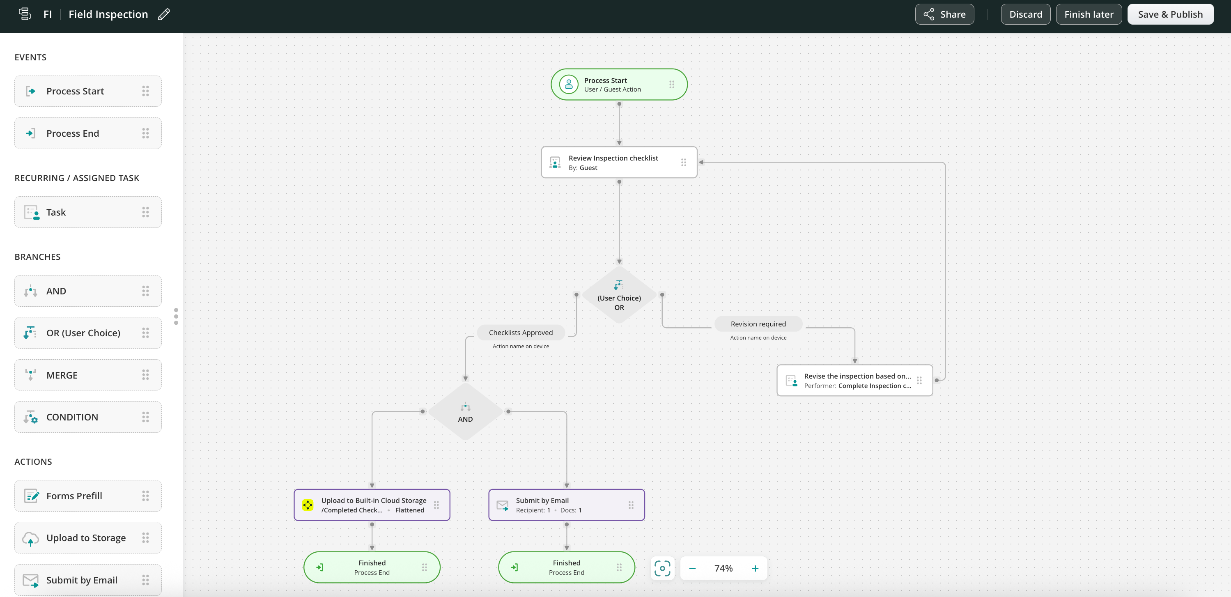Click the drag handle on Review Inspection checklist
The height and width of the screenshot is (597, 1231).
pyautogui.click(x=683, y=163)
